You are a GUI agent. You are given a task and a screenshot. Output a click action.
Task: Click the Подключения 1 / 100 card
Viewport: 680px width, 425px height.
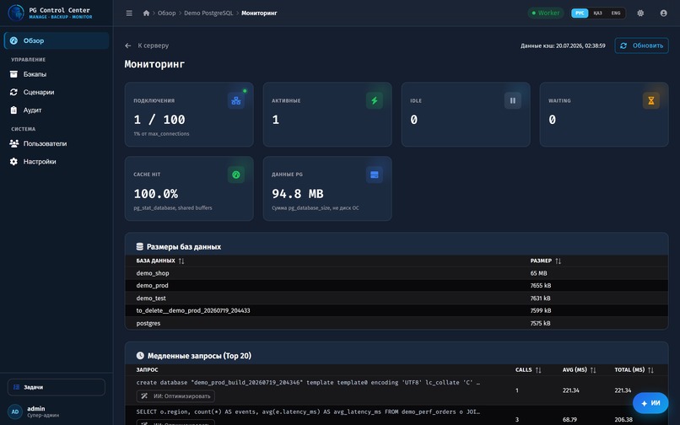click(189, 115)
